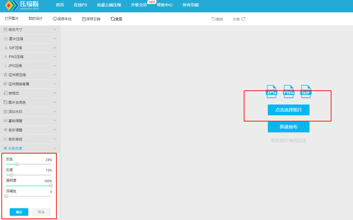The image size is (353, 220).
Task: Expand the JPG压缩 section chevron
Action: coord(54,65)
